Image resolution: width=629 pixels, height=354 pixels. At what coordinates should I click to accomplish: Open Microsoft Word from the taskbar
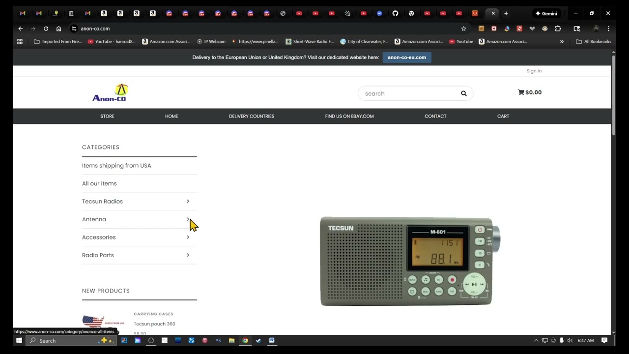pyautogui.click(x=271, y=340)
